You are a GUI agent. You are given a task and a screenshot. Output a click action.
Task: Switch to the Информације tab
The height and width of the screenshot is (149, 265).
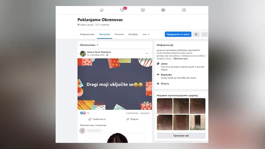[x=87, y=34]
